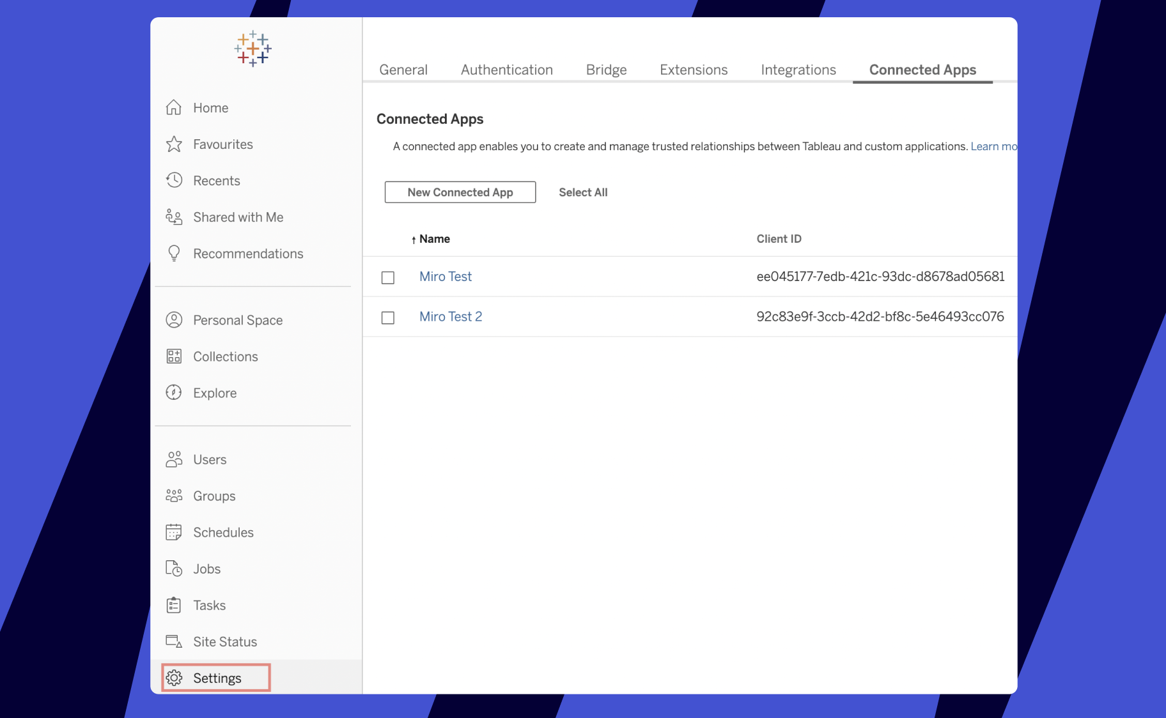This screenshot has height=718, width=1166.
Task: Click the Groups icon
Action: pos(174,496)
